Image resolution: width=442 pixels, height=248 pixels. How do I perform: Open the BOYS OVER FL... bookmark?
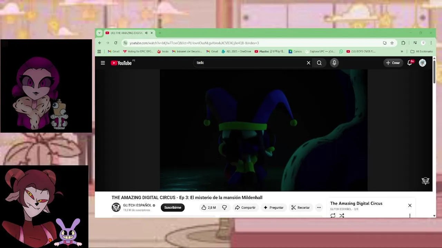pyautogui.click(x=361, y=51)
